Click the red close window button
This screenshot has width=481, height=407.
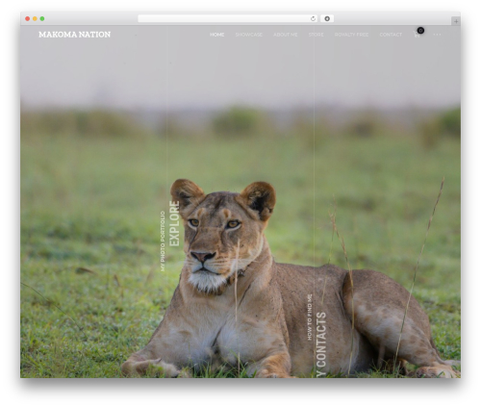point(28,19)
